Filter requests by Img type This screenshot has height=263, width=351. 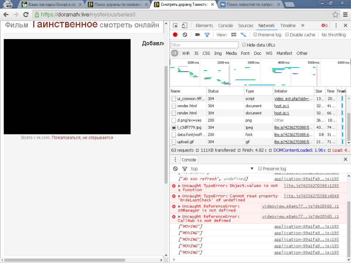pyautogui.click(x=218, y=53)
